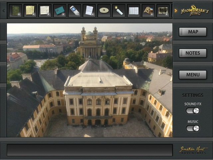Toggle the Music switch
The image size is (213, 160).
tap(193, 128)
